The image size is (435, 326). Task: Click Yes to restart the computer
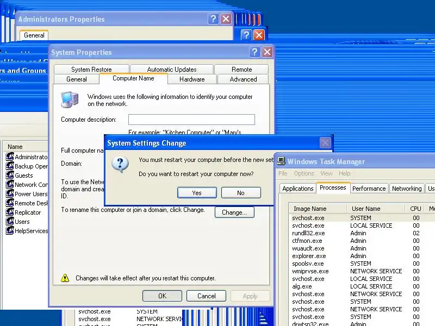click(197, 193)
